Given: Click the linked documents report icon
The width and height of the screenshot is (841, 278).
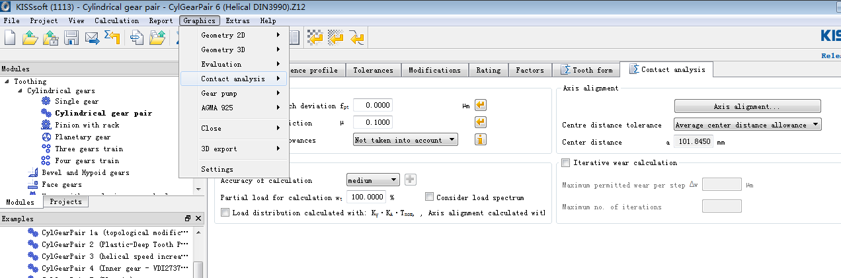Looking at the screenshot, I should [137, 38].
